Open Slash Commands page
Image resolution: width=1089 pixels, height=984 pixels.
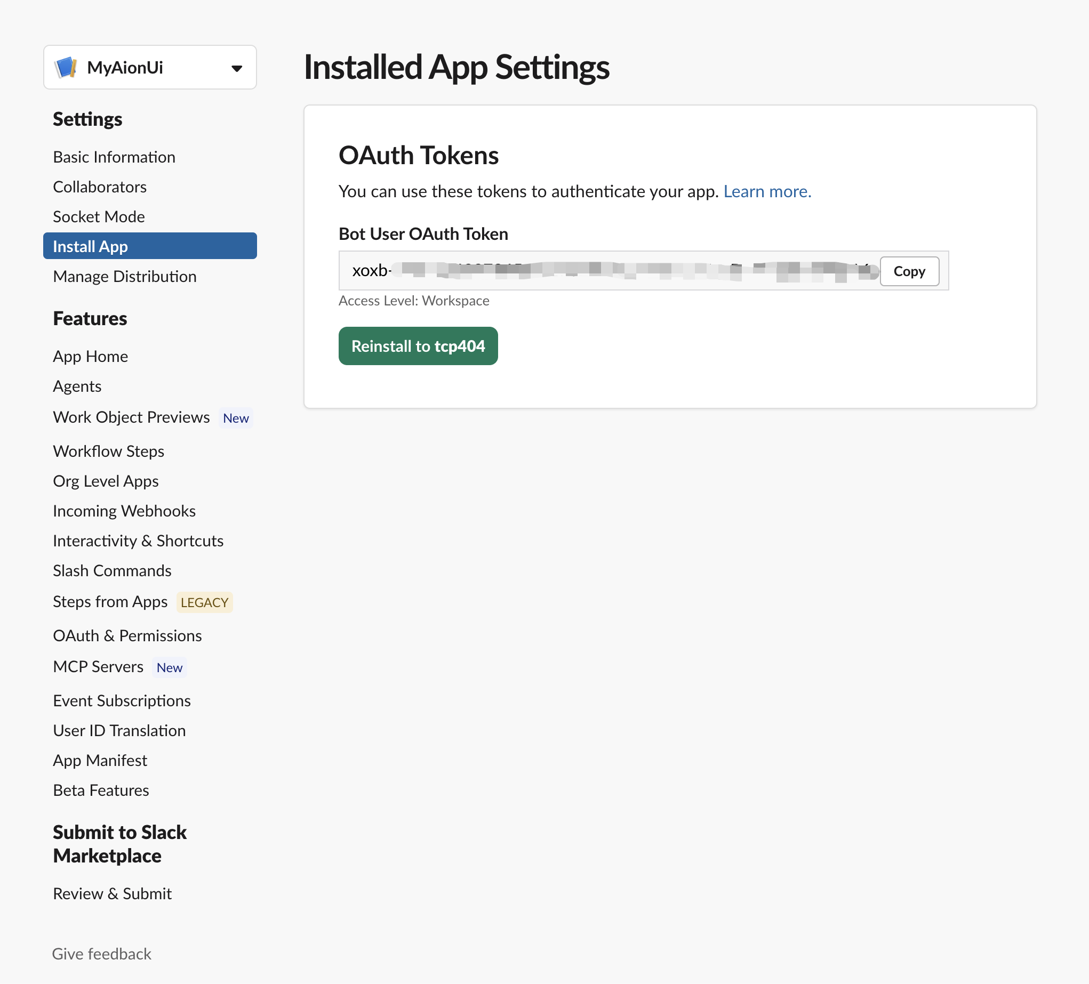tap(112, 571)
